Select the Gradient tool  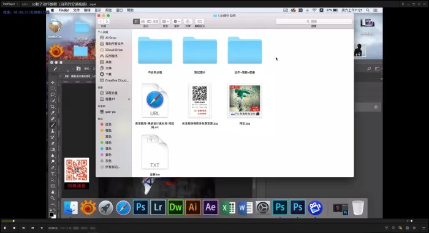[x=53, y=150]
